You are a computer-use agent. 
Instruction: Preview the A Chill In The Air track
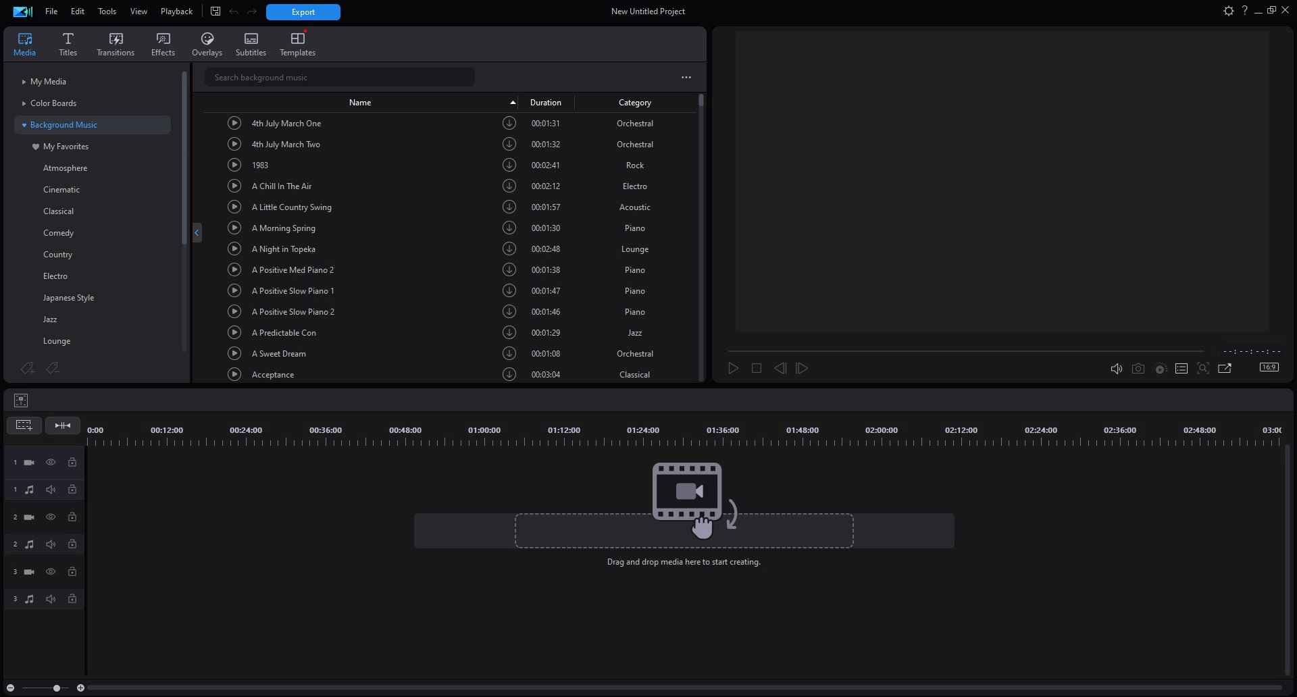click(x=234, y=186)
